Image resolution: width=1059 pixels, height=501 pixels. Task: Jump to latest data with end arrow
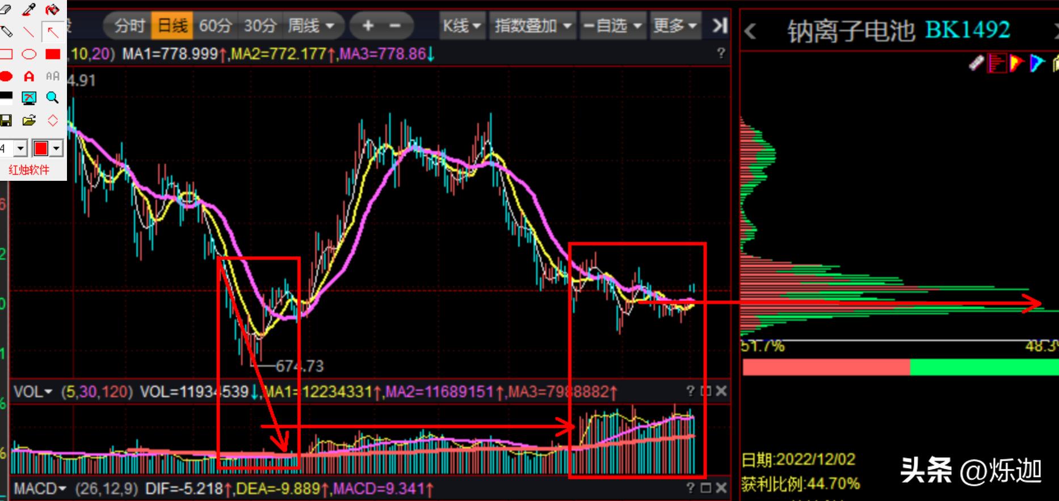coord(720,26)
